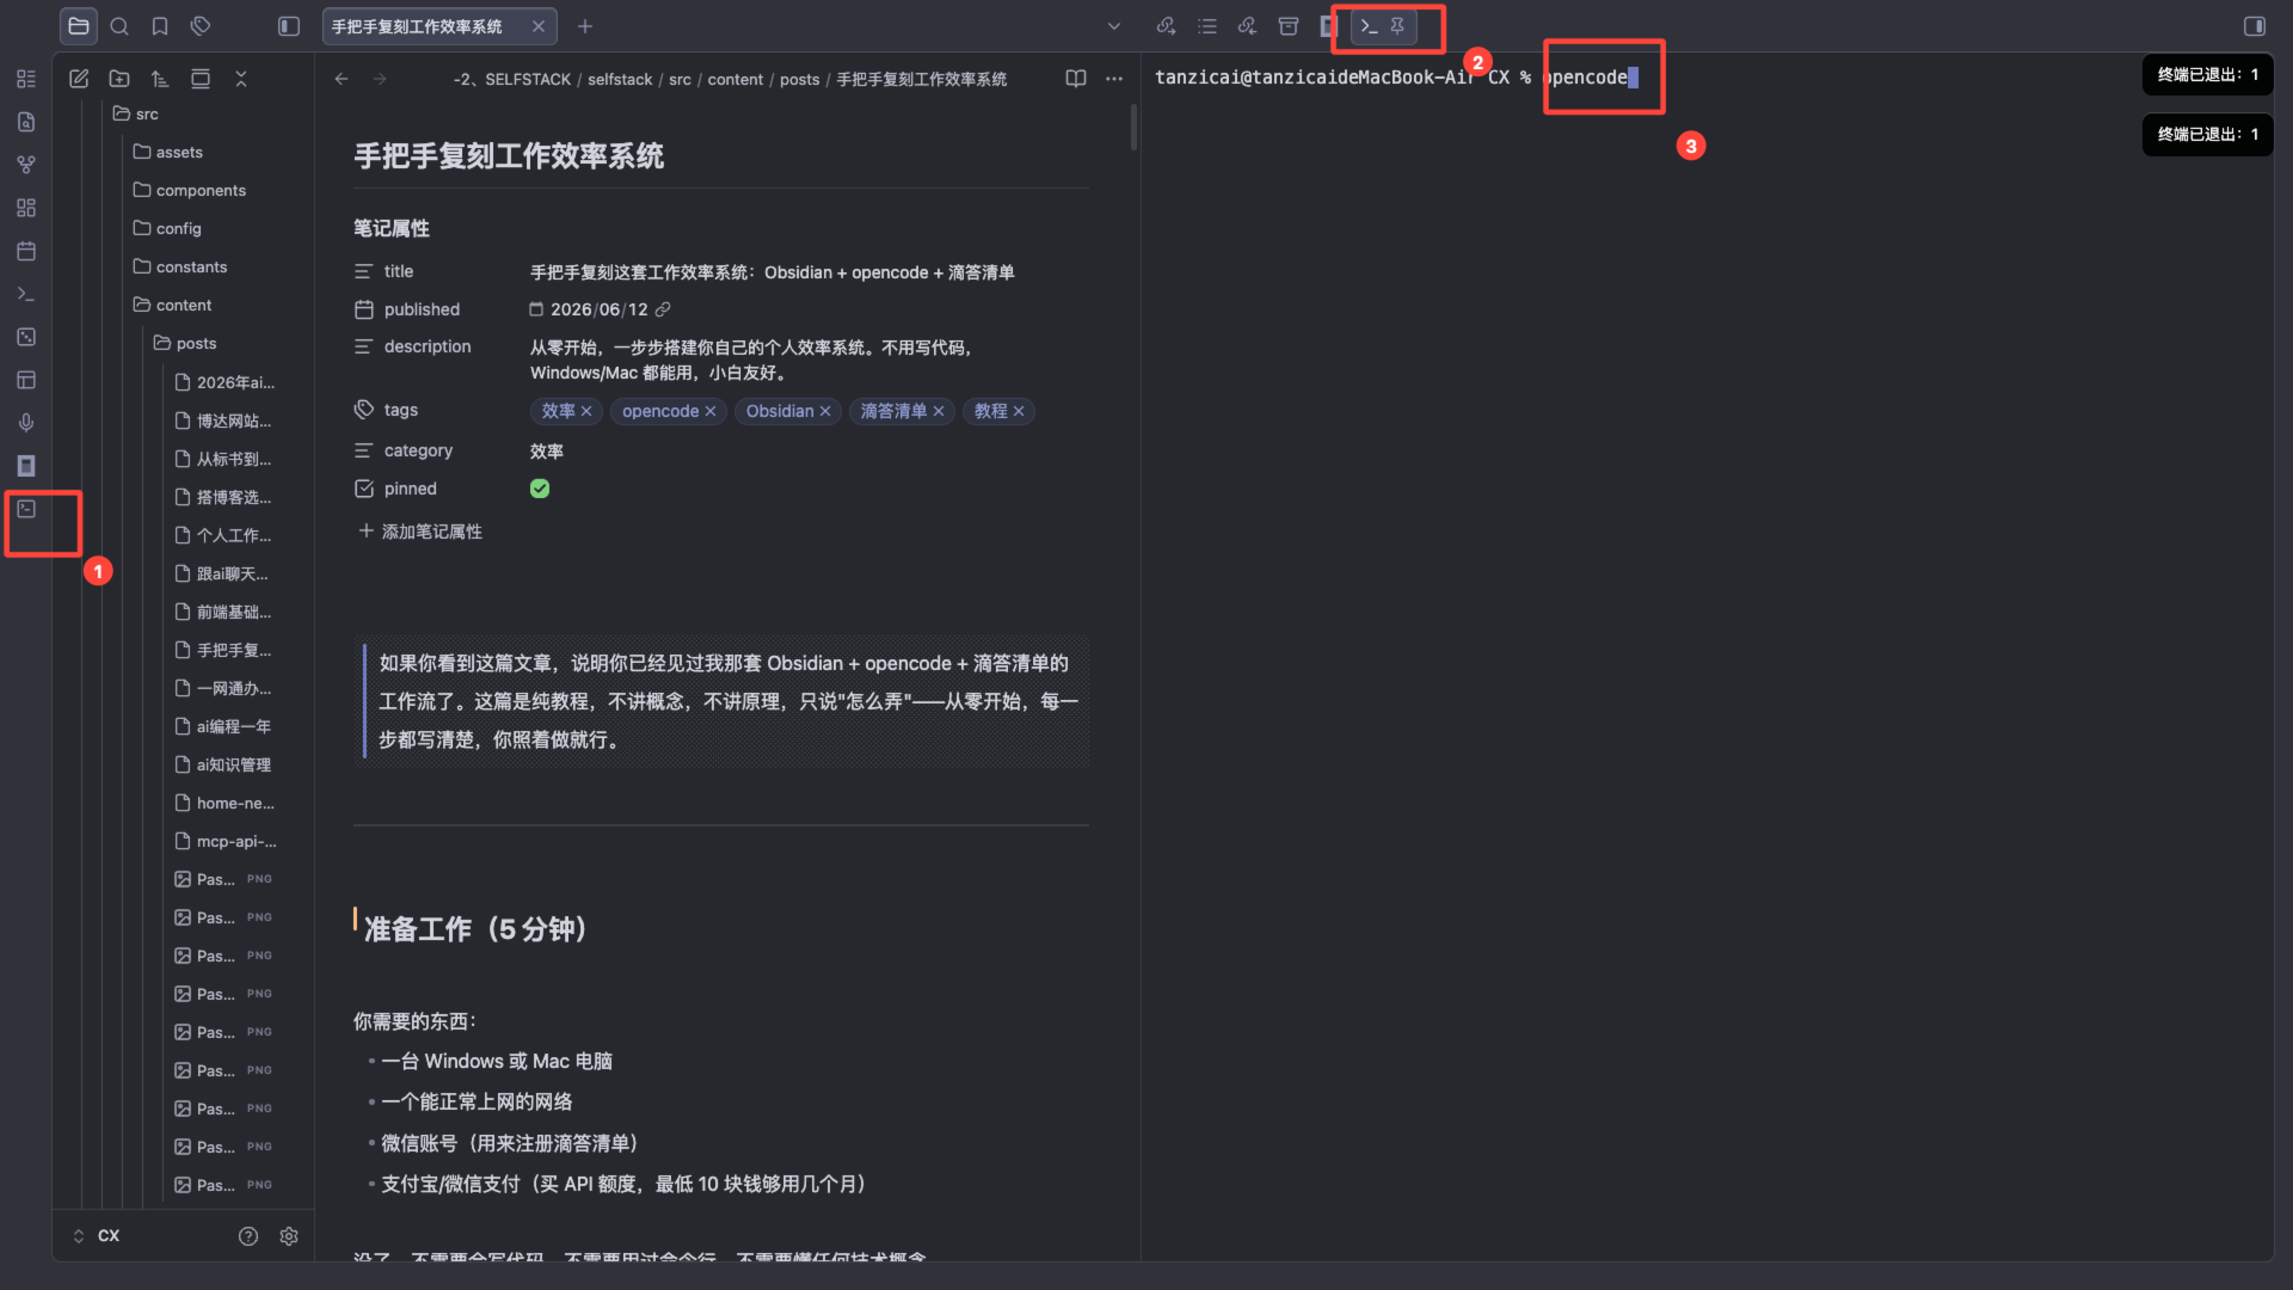This screenshot has height=1290, width=2293.
Task: Open the dice random note ribbon icon
Action: click(27, 337)
